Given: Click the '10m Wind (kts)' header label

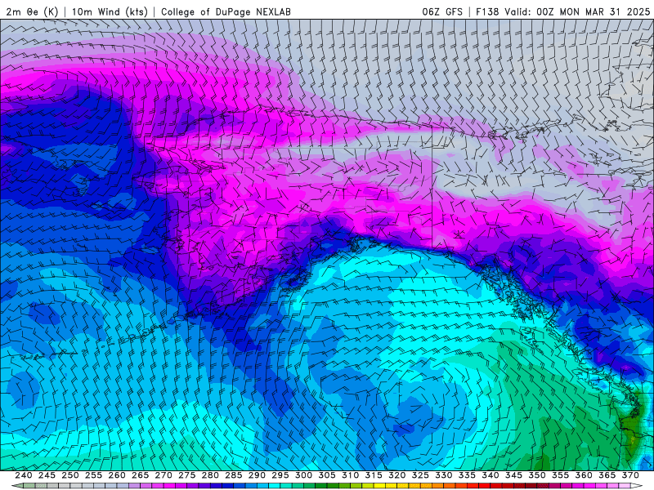Looking at the screenshot, I should click(x=110, y=11).
